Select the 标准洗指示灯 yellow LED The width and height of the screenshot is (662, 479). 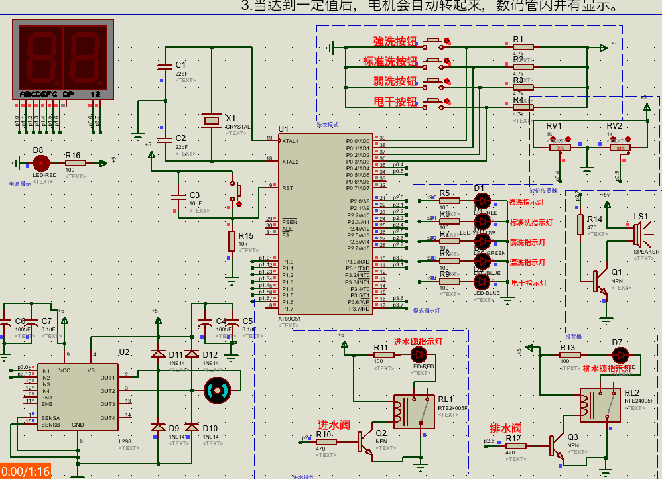[482, 221]
